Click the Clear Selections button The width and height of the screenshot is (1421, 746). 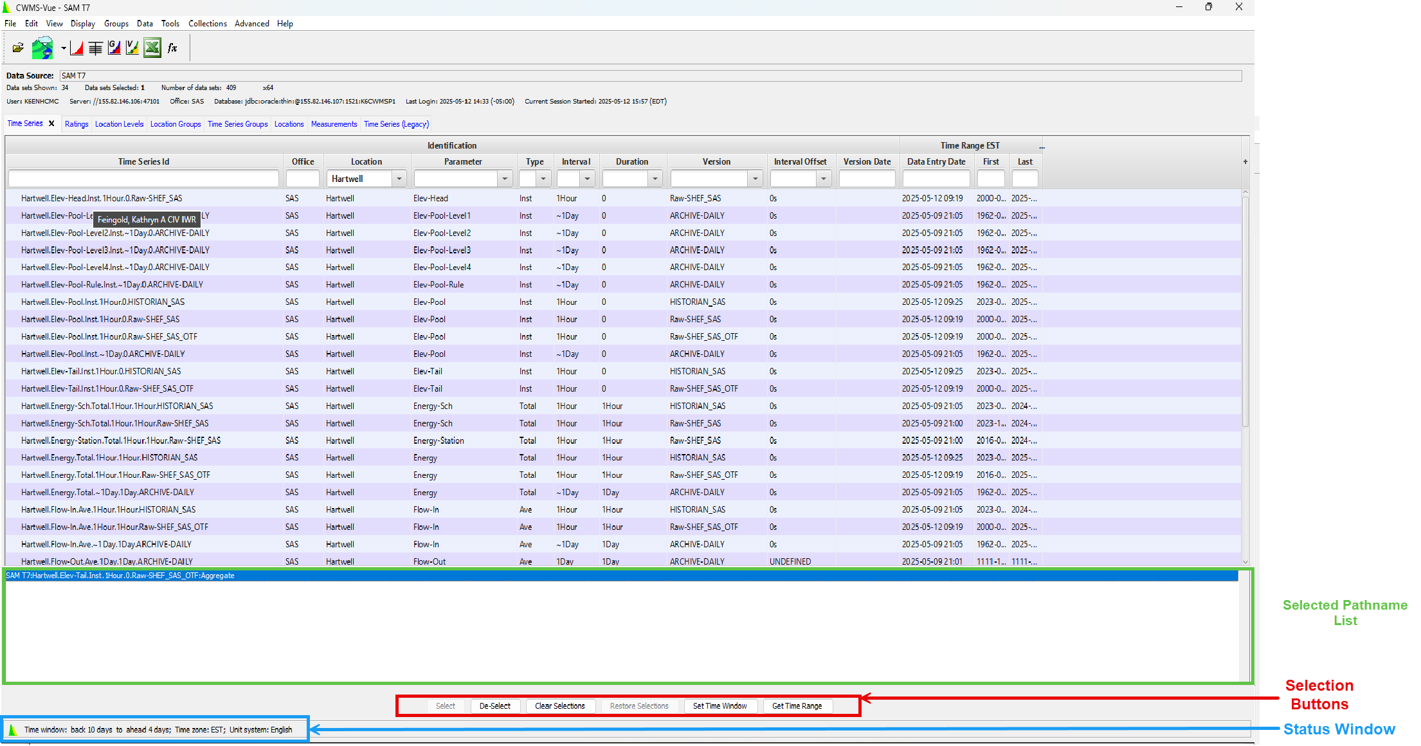tap(559, 706)
